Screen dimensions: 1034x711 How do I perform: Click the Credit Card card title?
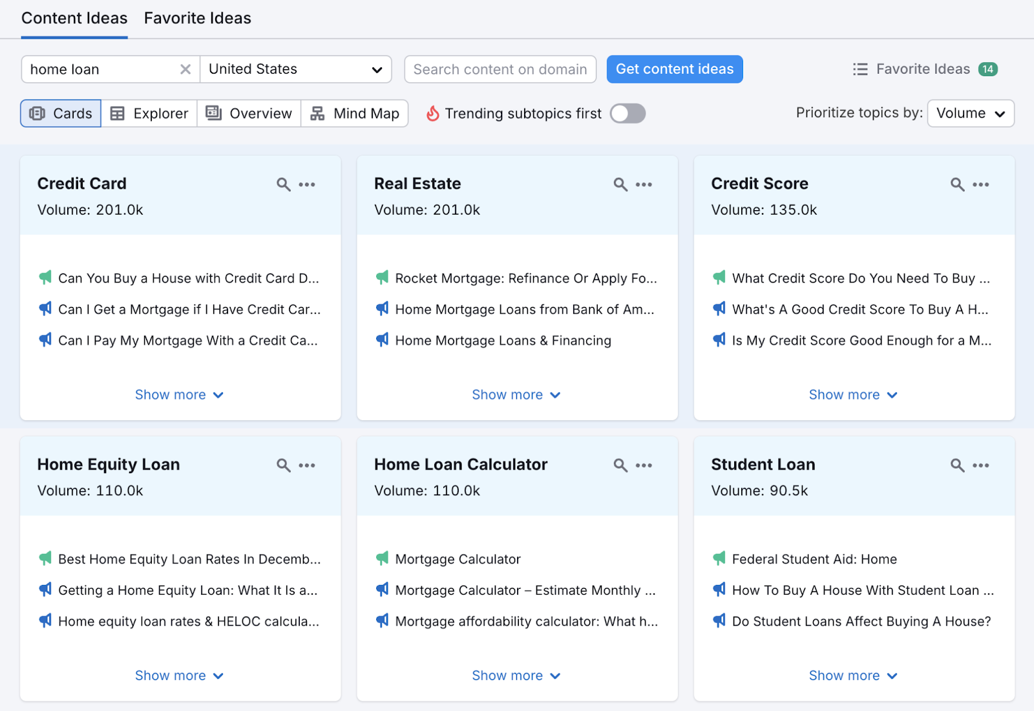[82, 184]
